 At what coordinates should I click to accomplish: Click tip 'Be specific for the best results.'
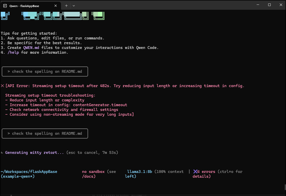[44, 43]
